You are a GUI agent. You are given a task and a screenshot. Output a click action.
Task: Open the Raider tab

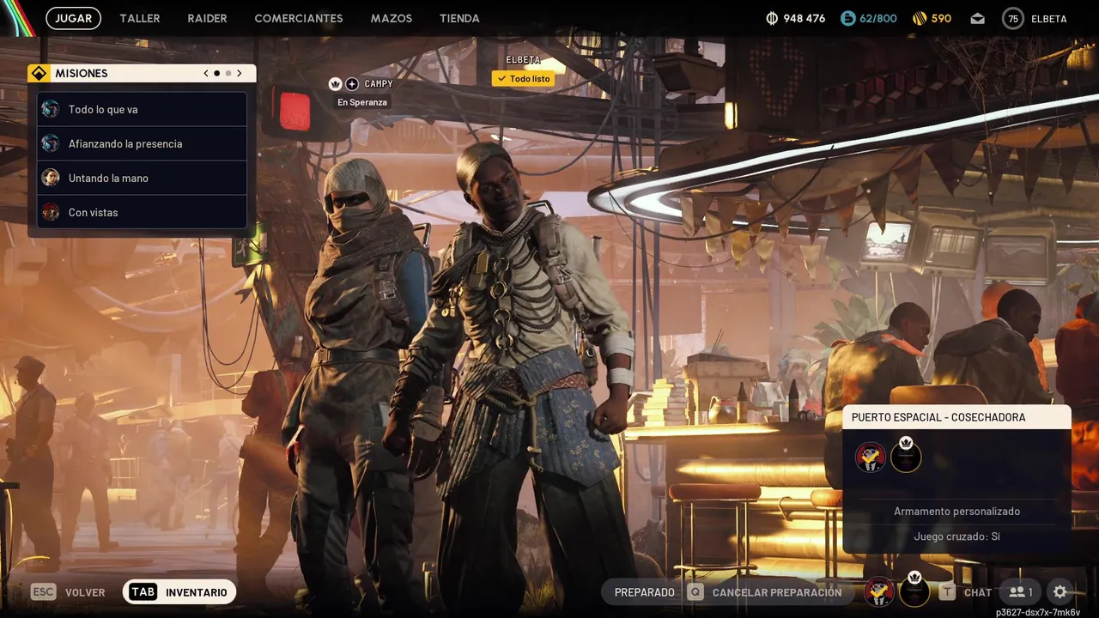208,18
